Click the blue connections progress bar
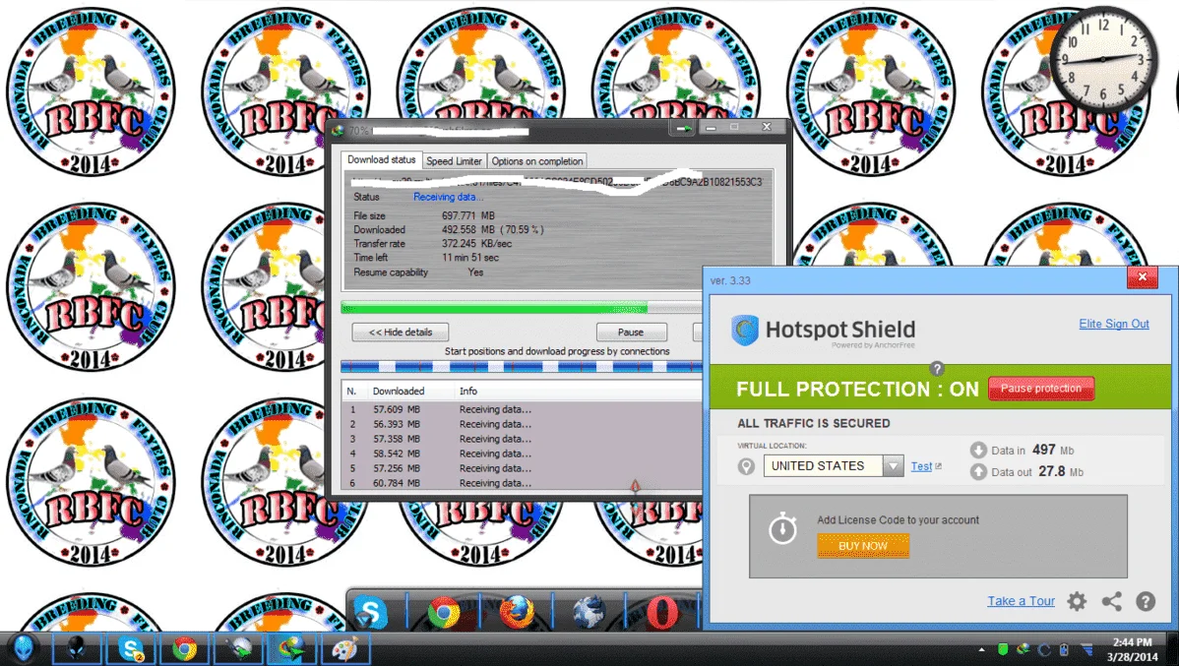 tap(521, 367)
